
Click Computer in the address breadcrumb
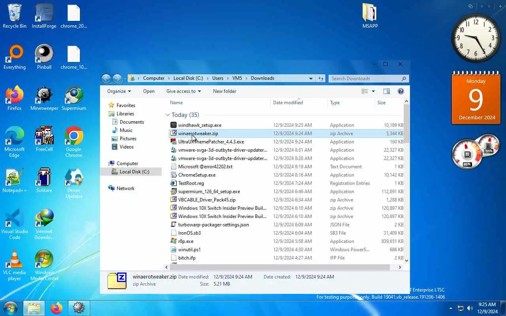[154, 78]
